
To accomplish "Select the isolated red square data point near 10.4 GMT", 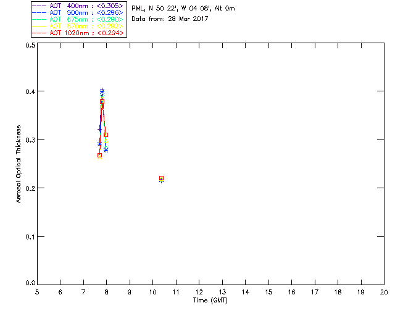I will [162, 178].
